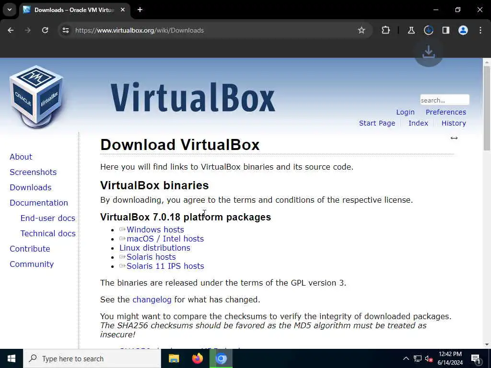This screenshot has width=491, height=368.
Task: Open Documentation in the sidebar
Action: (x=39, y=203)
